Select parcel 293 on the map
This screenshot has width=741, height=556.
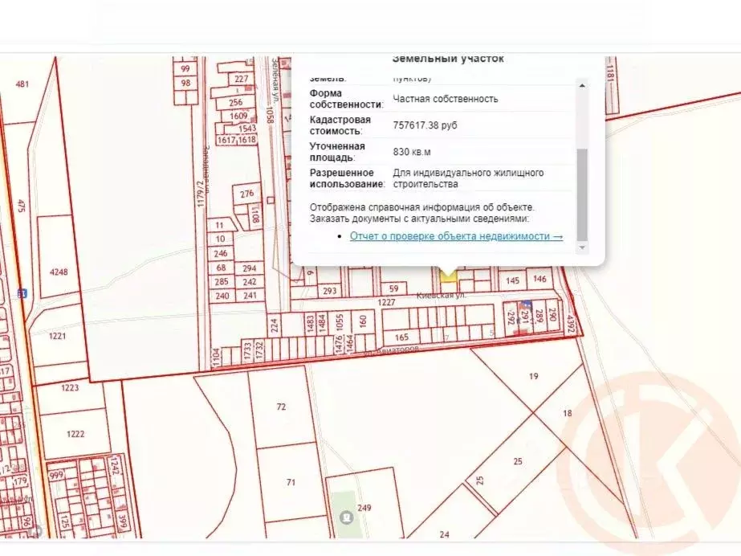329,291
